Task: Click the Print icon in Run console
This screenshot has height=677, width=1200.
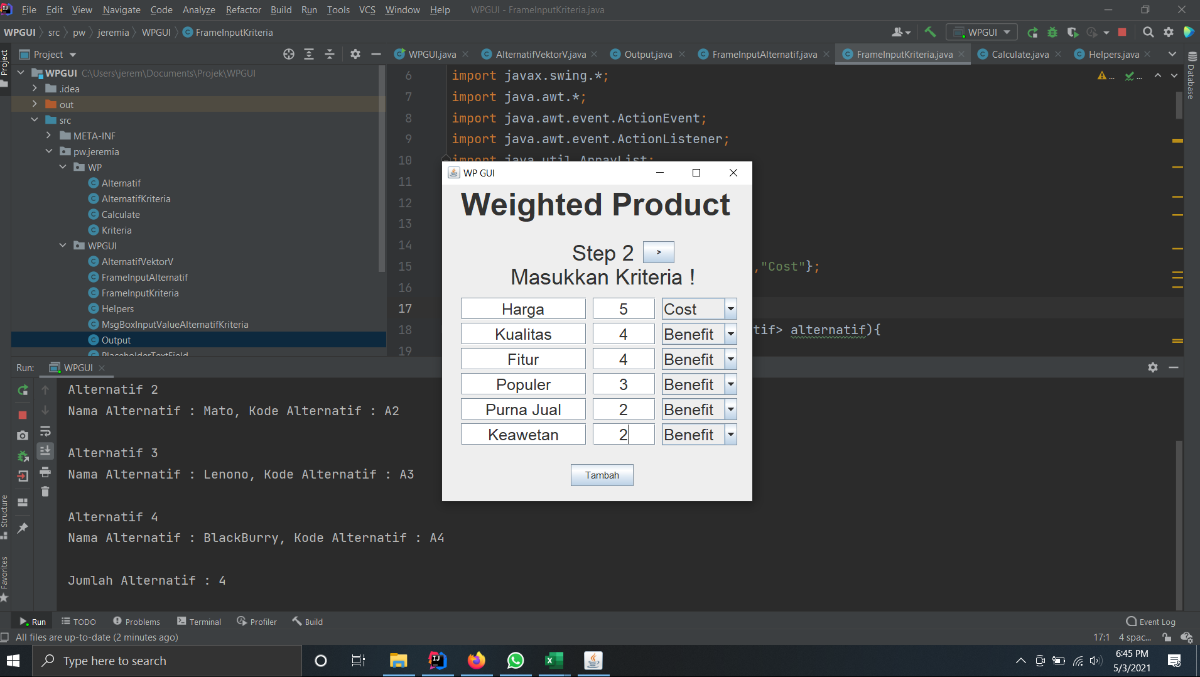Action: click(x=45, y=472)
